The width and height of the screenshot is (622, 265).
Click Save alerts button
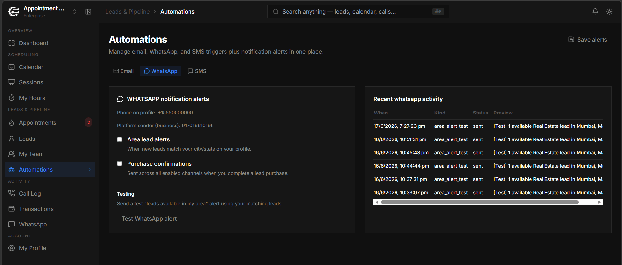[588, 40]
